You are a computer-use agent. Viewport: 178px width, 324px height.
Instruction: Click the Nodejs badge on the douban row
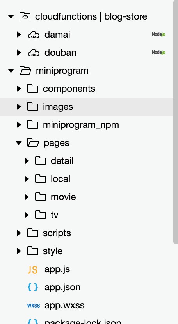coord(158,53)
